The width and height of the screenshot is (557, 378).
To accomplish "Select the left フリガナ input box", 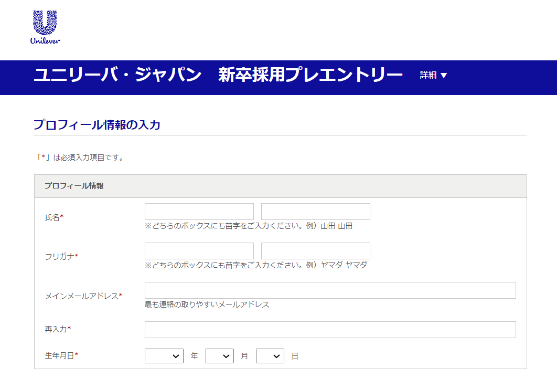I will tap(199, 251).
